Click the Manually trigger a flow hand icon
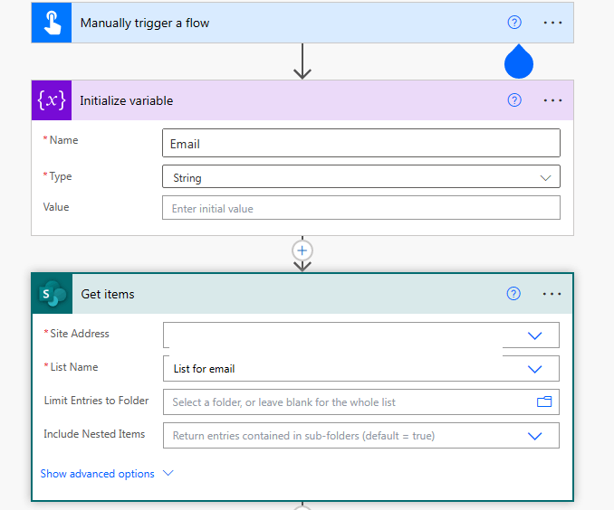614x510 pixels. pos(52,23)
